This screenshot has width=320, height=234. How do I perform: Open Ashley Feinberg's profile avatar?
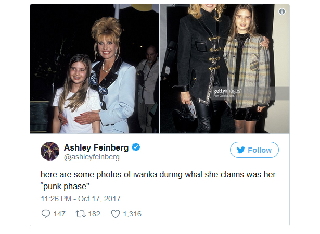[50, 151]
